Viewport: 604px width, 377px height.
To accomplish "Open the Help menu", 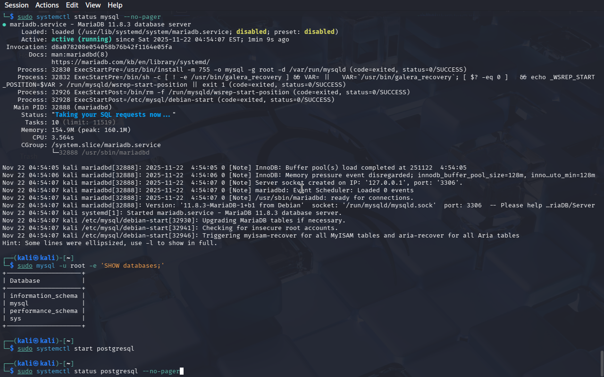I will pos(115,5).
